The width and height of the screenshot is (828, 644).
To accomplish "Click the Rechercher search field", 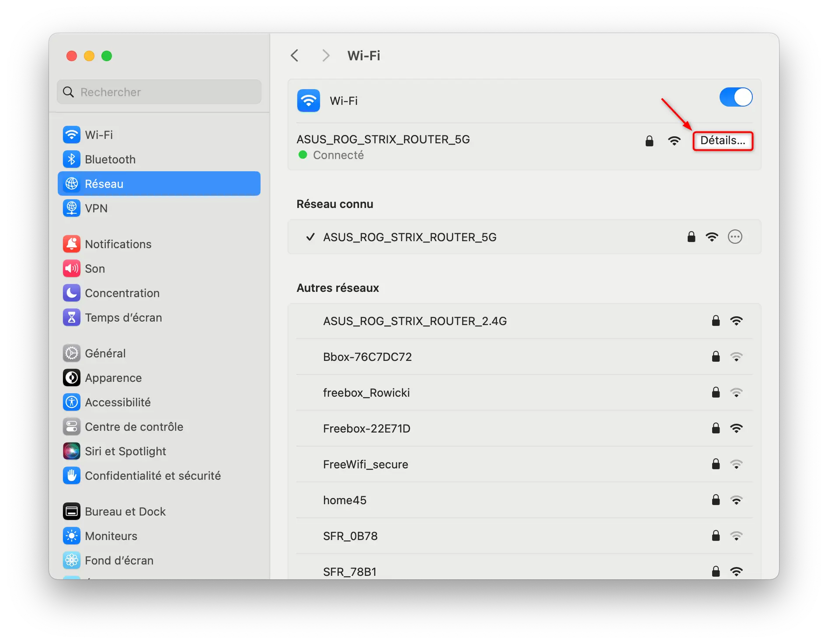I will pos(159,92).
